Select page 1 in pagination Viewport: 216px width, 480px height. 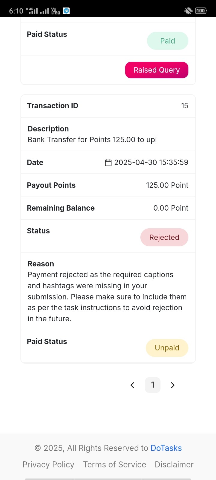pos(152,385)
